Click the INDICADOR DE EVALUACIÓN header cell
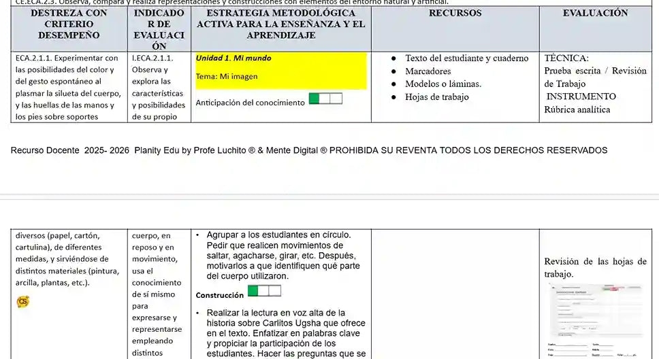The width and height of the screenshot is (659, 359). (x=159, y=30)
